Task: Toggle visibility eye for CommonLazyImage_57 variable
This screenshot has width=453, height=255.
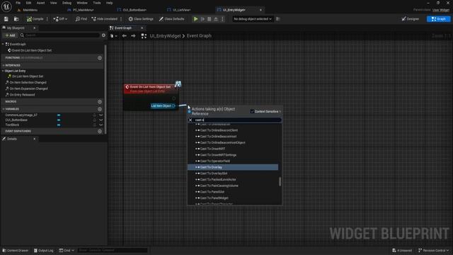Action: coord(101,115)
